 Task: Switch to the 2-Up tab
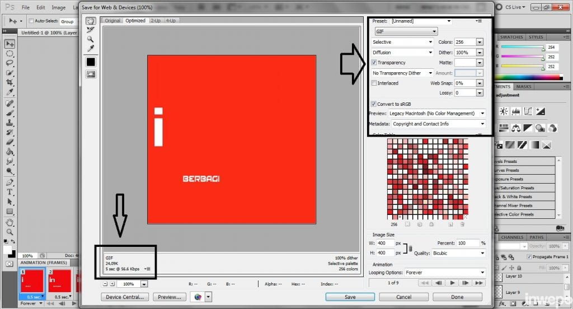click(155, 21)
